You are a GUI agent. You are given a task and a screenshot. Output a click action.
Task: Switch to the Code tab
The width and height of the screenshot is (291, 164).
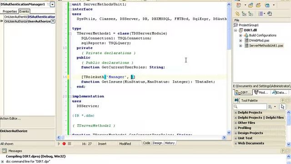tap(146, 143)
